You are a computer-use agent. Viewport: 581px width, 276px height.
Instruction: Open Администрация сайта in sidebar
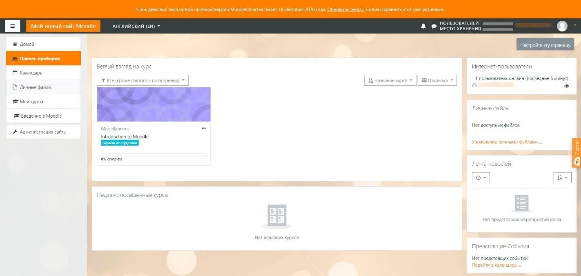pyautogui.click(x=43, y=132)
